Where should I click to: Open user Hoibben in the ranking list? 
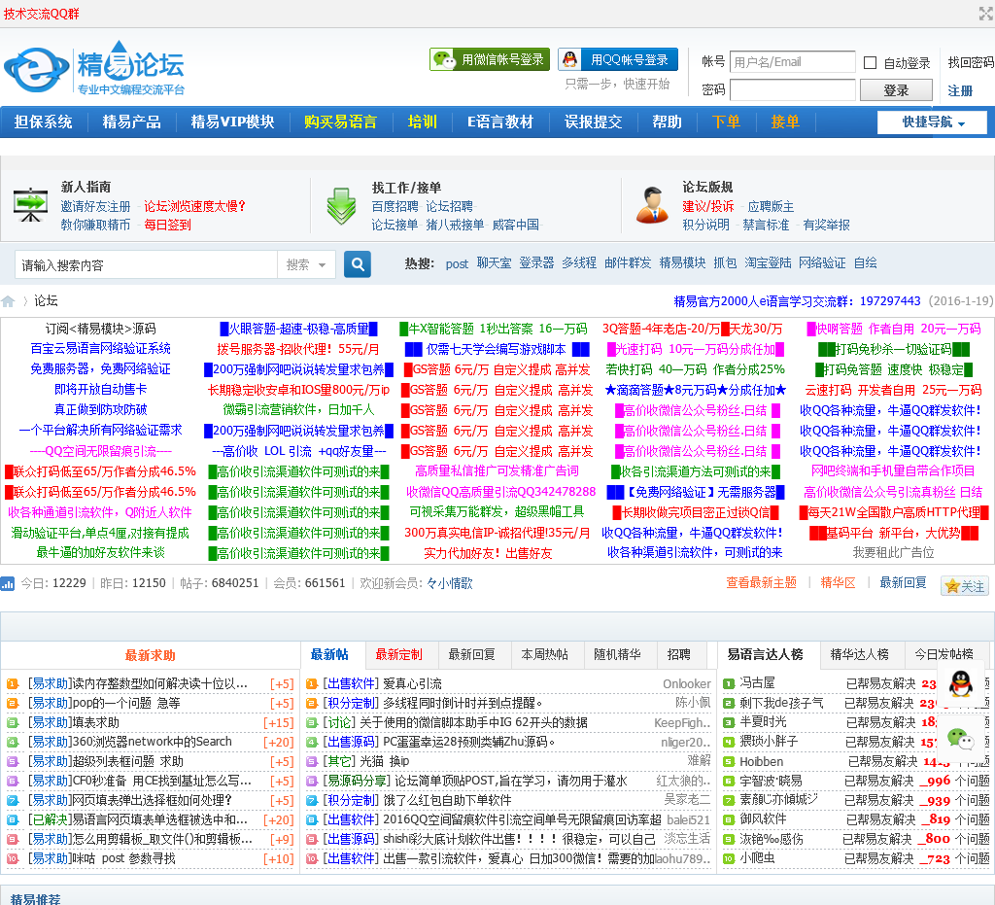(x=761, y=761)
